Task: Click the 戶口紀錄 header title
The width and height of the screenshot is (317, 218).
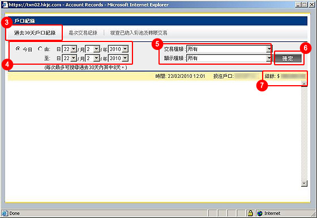Action: pyautogui.click(x=25, y=21)
